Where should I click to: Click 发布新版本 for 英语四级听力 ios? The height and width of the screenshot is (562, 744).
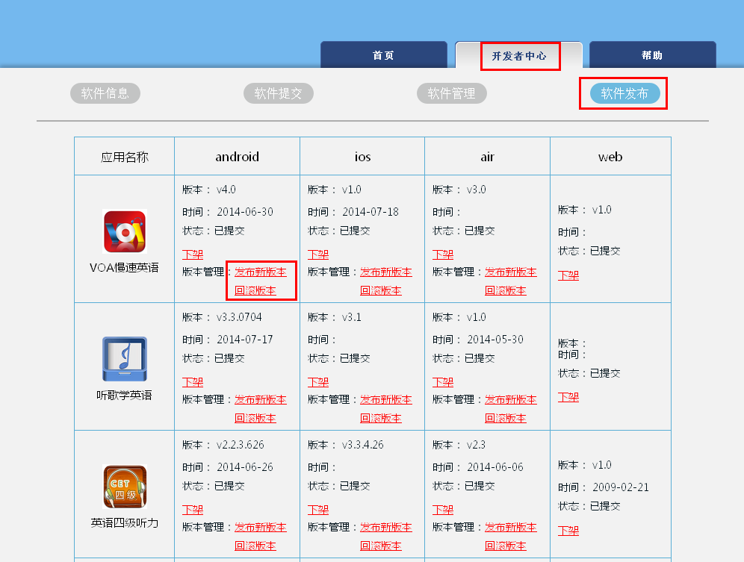[385, 528]
